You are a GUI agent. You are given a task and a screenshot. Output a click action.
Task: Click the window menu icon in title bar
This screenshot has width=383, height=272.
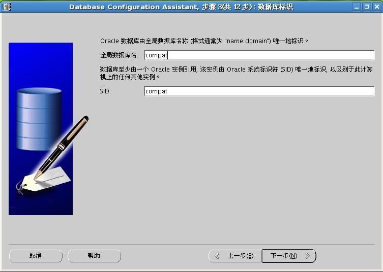point(6,7)
